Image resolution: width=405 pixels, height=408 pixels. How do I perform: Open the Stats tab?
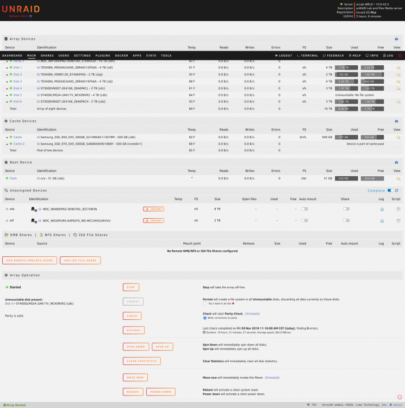coord(151,55)
